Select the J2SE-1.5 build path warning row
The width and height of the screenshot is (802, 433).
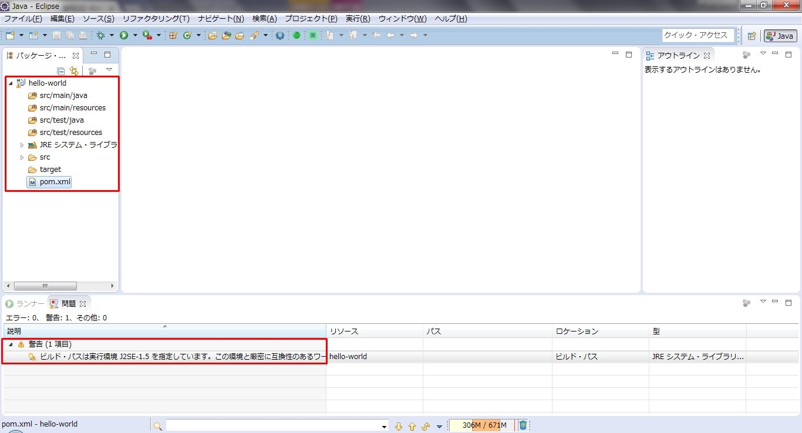coord(400,357)
